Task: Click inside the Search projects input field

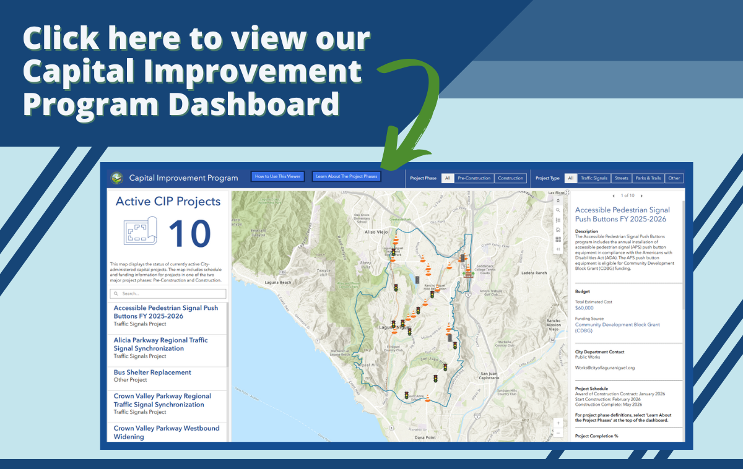Action: tap(167, 293)
